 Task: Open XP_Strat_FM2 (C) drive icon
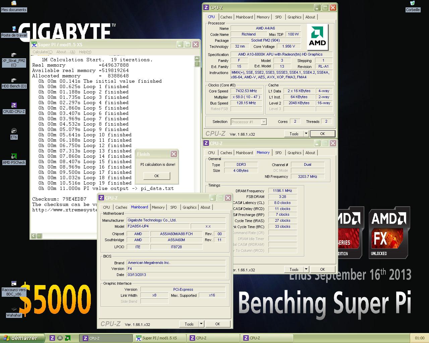tap(14, 60)
